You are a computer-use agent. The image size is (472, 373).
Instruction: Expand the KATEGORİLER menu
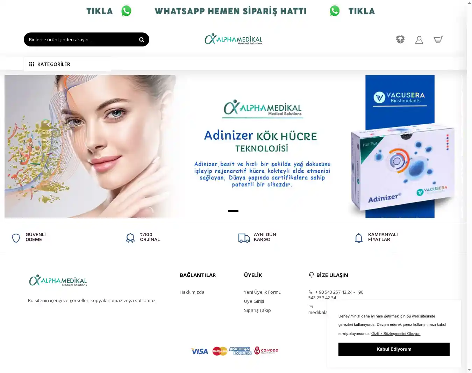coord(67,64)
